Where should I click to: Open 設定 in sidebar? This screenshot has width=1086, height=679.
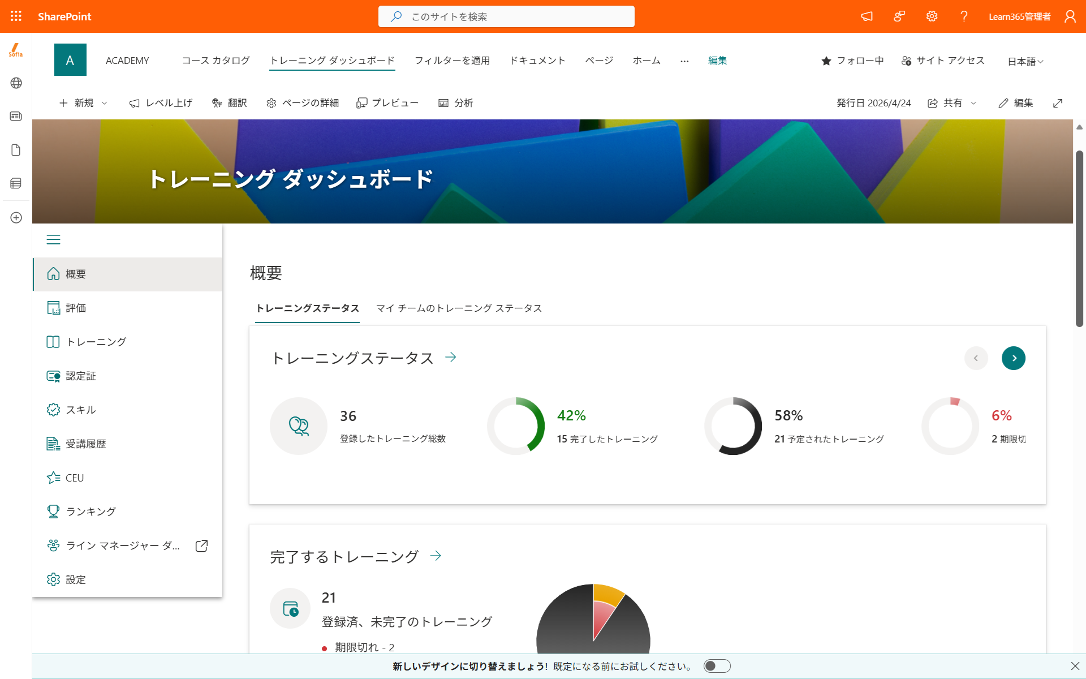click(x=128, y=579)
